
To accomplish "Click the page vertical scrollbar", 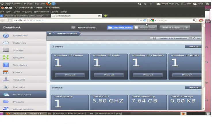I will point(203,57).
